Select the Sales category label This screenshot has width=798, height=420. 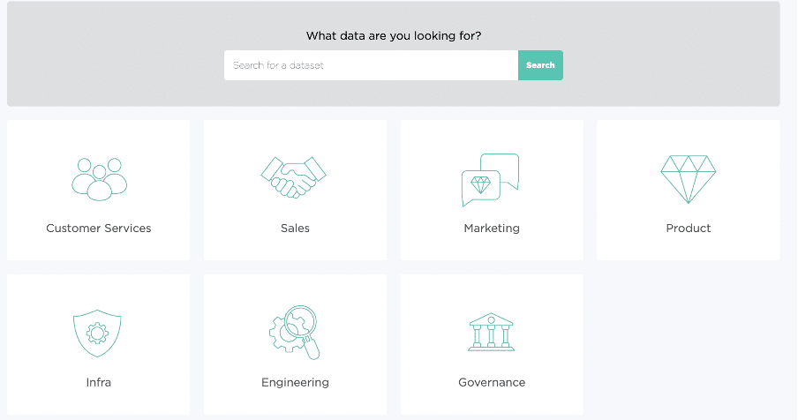click(295, 229)
